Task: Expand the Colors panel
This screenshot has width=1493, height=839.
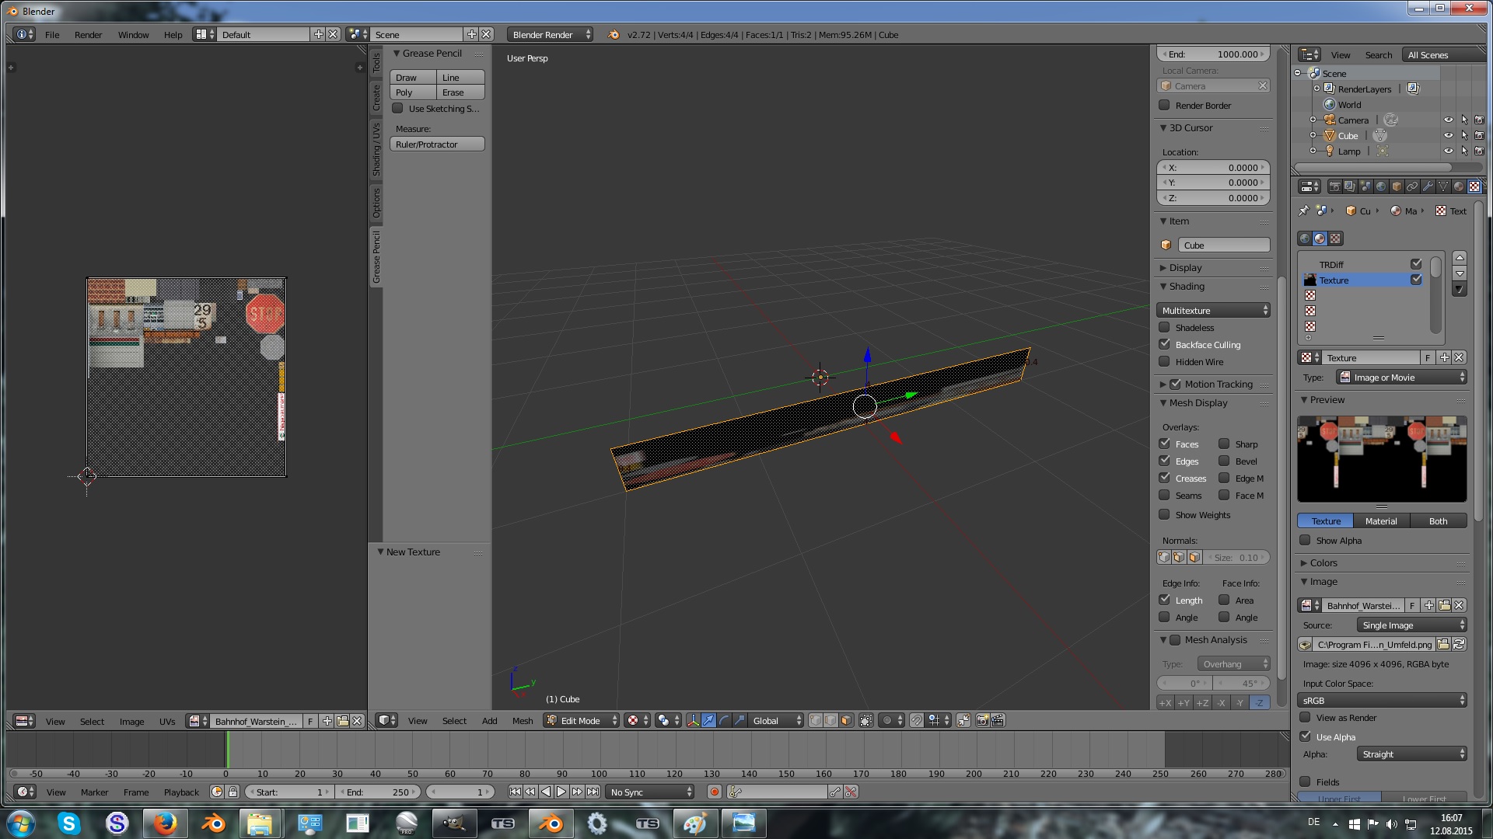Action: 1323,562
